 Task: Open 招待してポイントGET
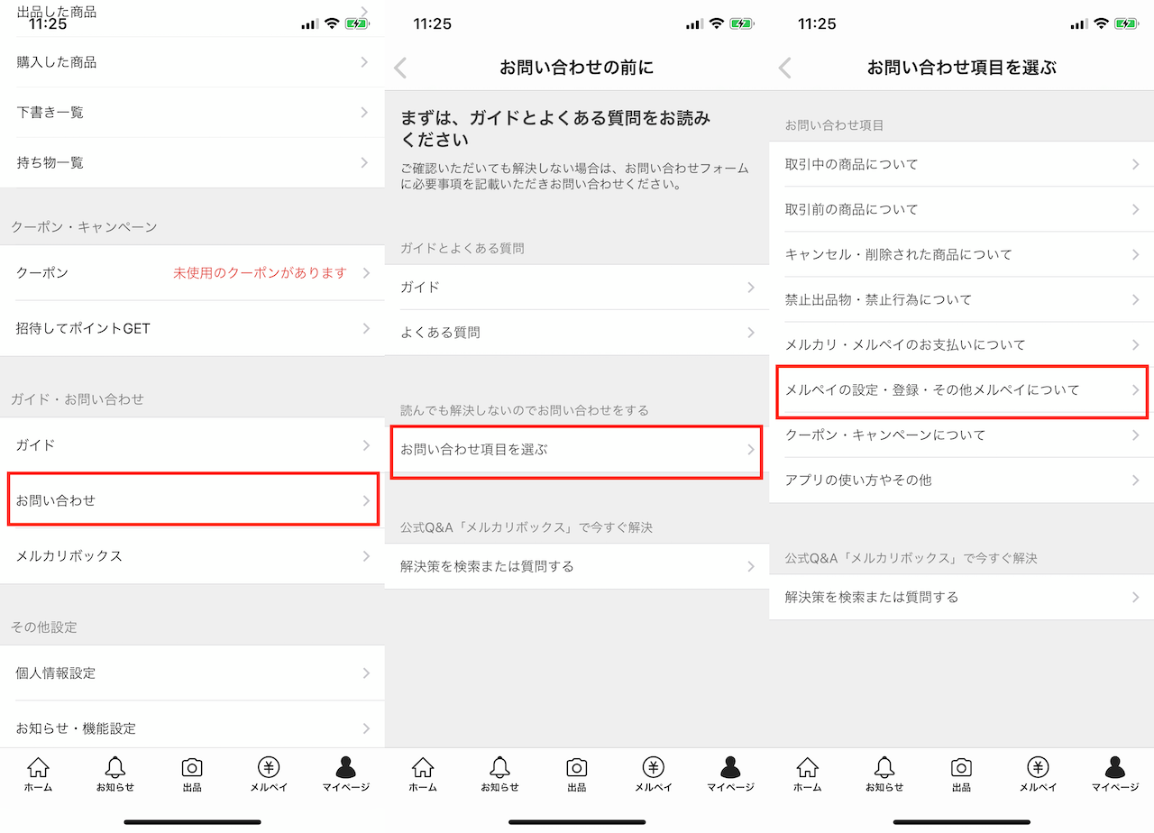point(192,328)
